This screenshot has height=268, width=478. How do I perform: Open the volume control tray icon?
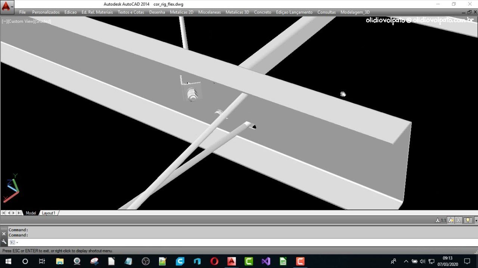click(423, 261)
